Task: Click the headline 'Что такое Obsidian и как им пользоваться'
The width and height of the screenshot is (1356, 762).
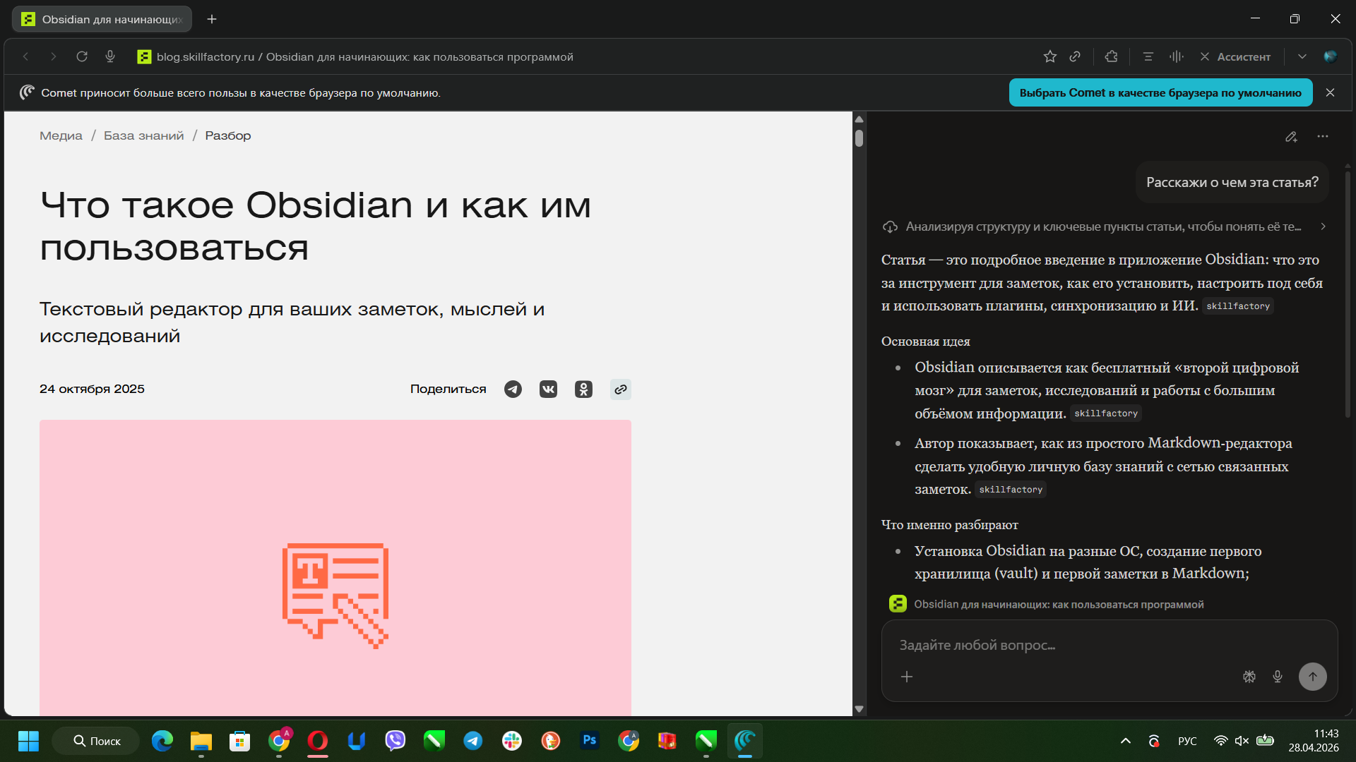Action: click(316, 226)
